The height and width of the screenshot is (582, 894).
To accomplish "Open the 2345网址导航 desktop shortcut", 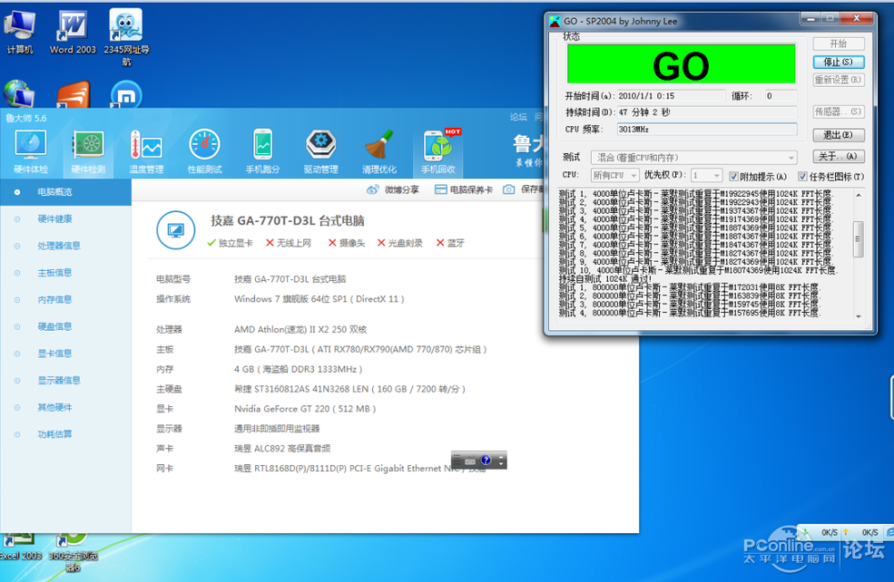I will [126, 37].
